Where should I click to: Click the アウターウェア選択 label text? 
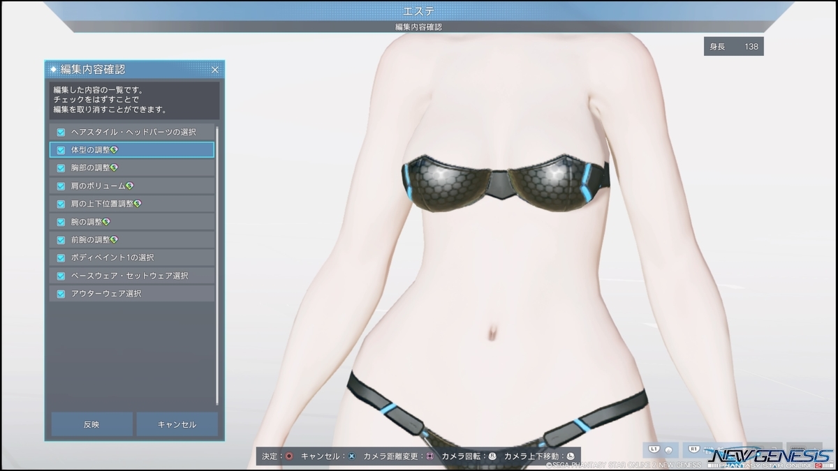pyautogui.click(x=106, y=294)
